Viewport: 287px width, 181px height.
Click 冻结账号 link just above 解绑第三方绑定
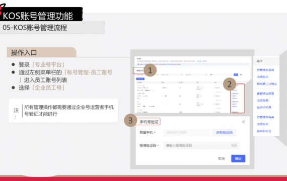point(262,77)
